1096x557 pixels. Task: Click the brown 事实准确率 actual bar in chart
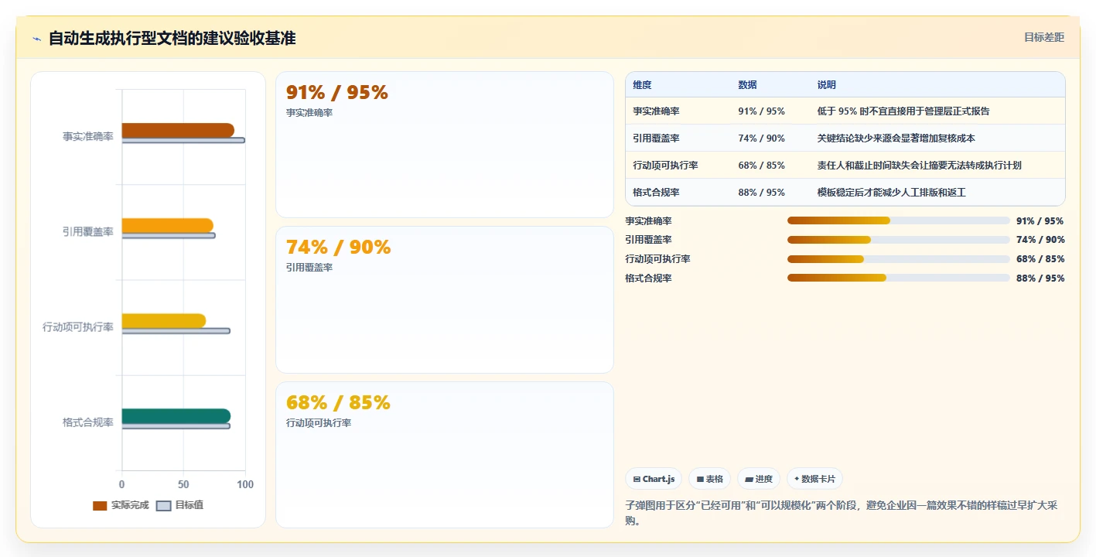pyautogui.click(x=178, y=130)
